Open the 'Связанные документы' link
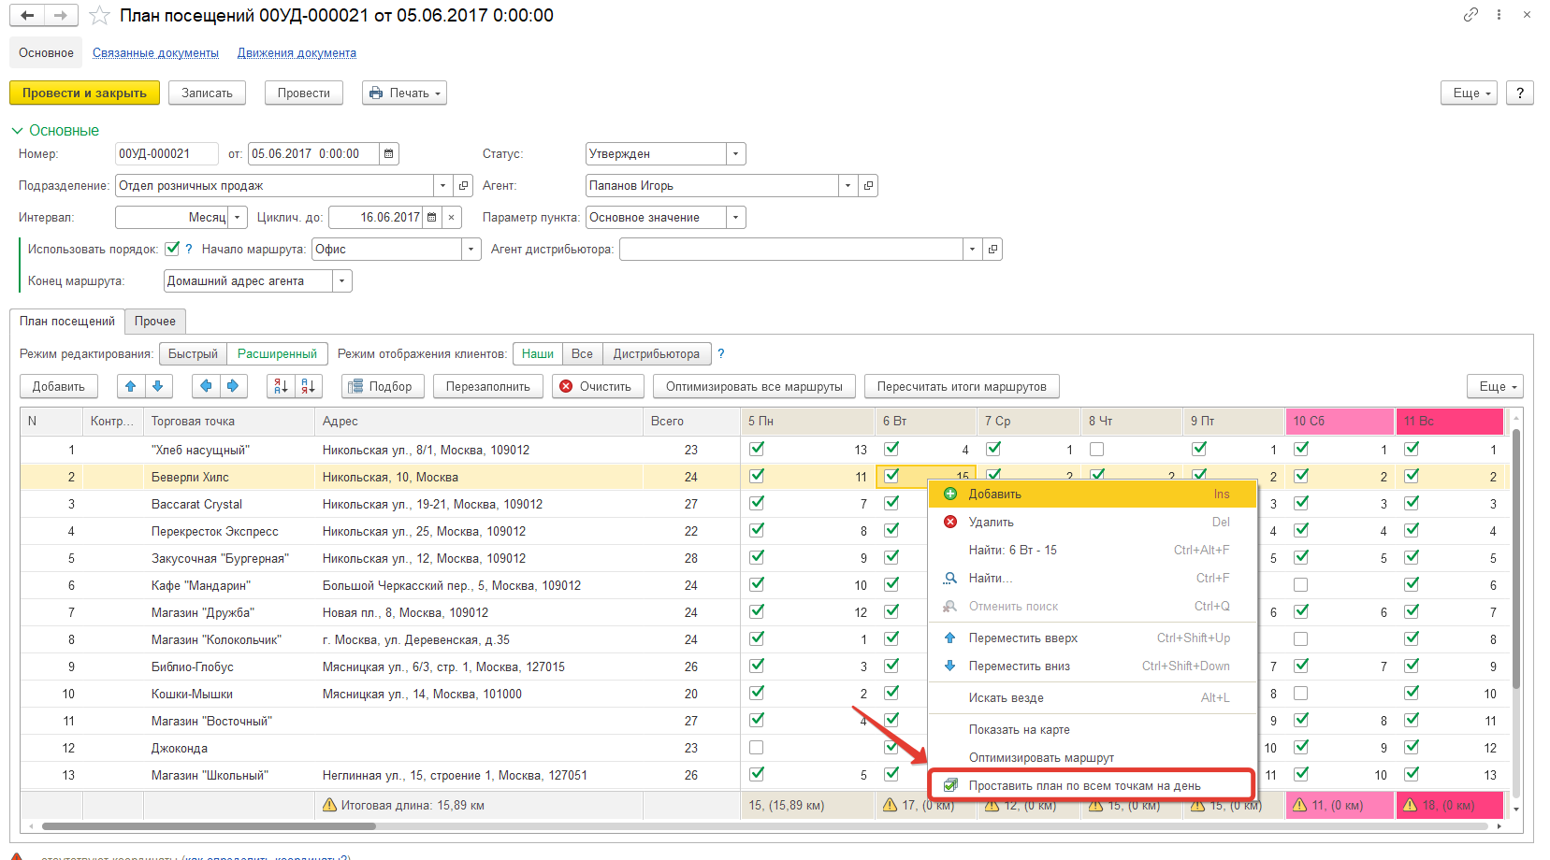The image size is (1550, 860). (155, 53)
